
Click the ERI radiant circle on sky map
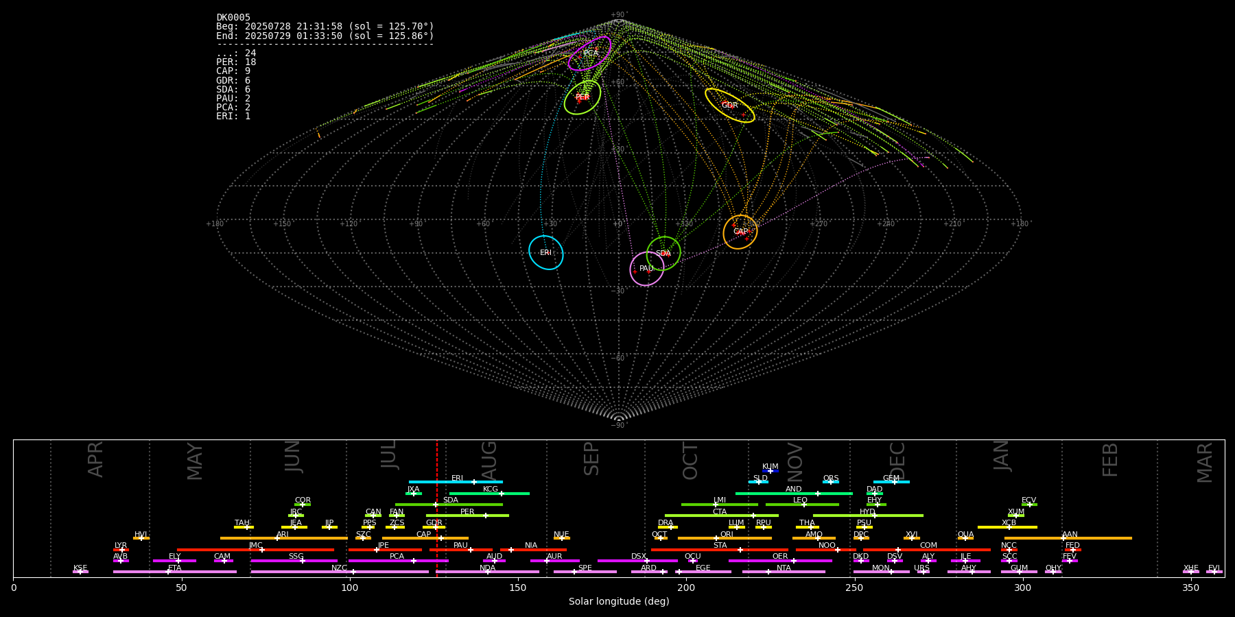point(546,252)
